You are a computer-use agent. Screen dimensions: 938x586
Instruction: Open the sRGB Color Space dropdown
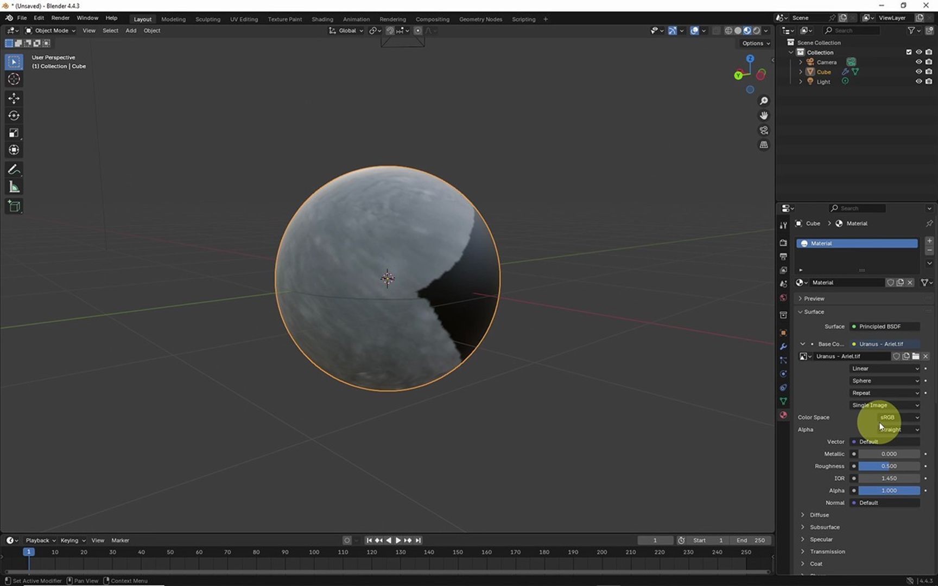point(898,417)
